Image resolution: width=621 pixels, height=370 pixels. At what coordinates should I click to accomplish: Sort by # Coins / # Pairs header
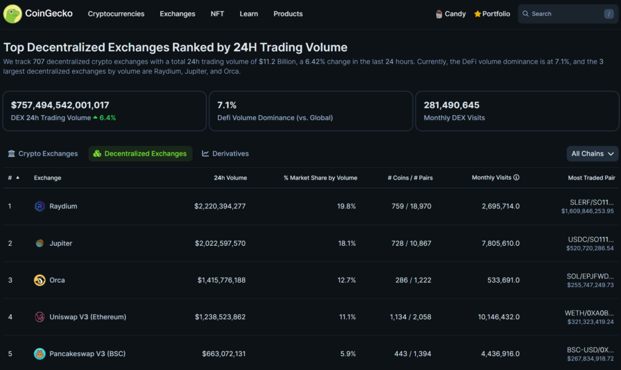click(410, 178)
